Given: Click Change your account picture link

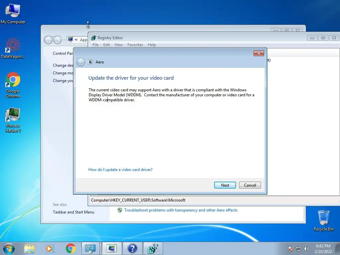Looking at the screenshot, I should 63,80.
